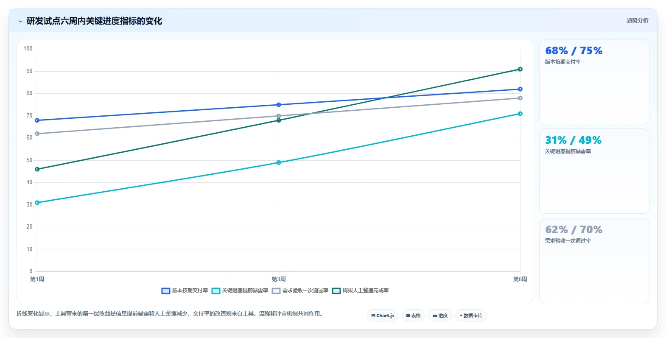
Task: Select the gray 需求验收一次通过率 point at 第1周
Action: click(x=37, y=134)
